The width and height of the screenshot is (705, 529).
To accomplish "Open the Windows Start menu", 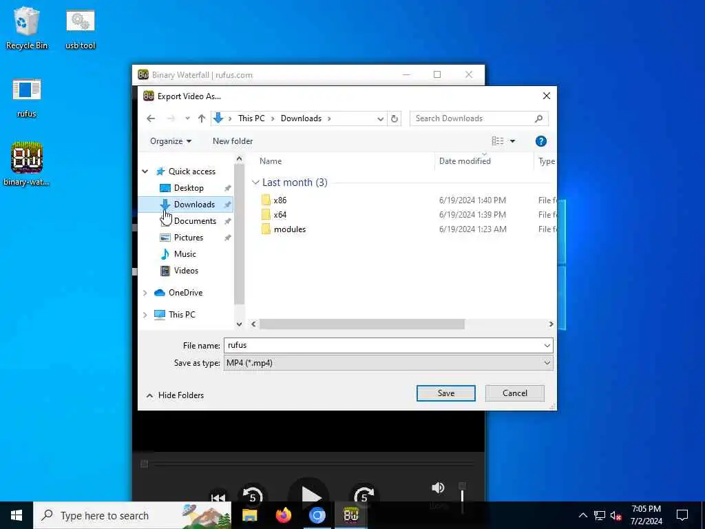I will (17, 515).
